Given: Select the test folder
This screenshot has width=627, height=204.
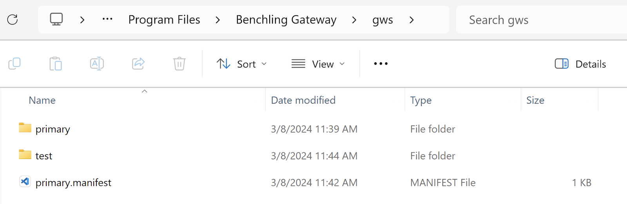Looking at the screenshot, I should click(43, 156).
